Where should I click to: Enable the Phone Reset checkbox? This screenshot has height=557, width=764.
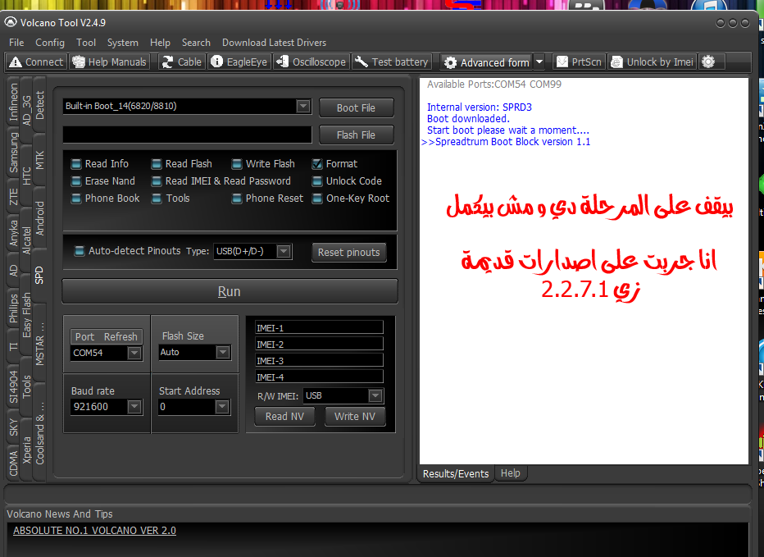click(237, 199)
